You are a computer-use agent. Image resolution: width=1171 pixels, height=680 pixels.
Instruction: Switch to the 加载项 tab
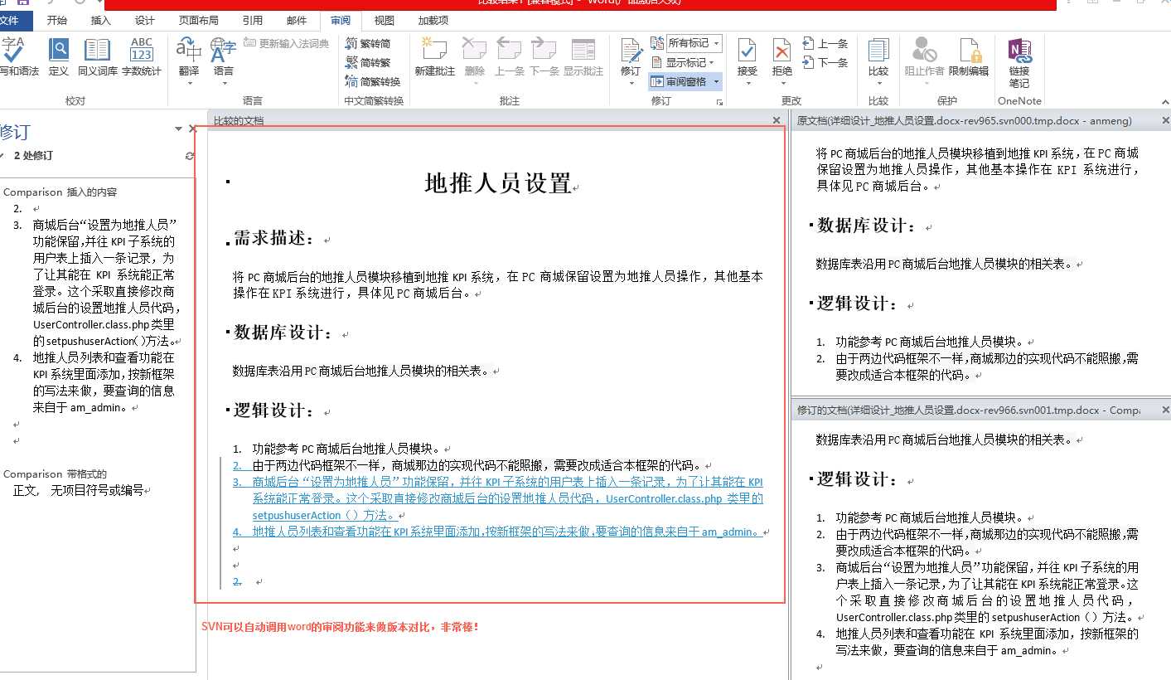pos(433,21)
